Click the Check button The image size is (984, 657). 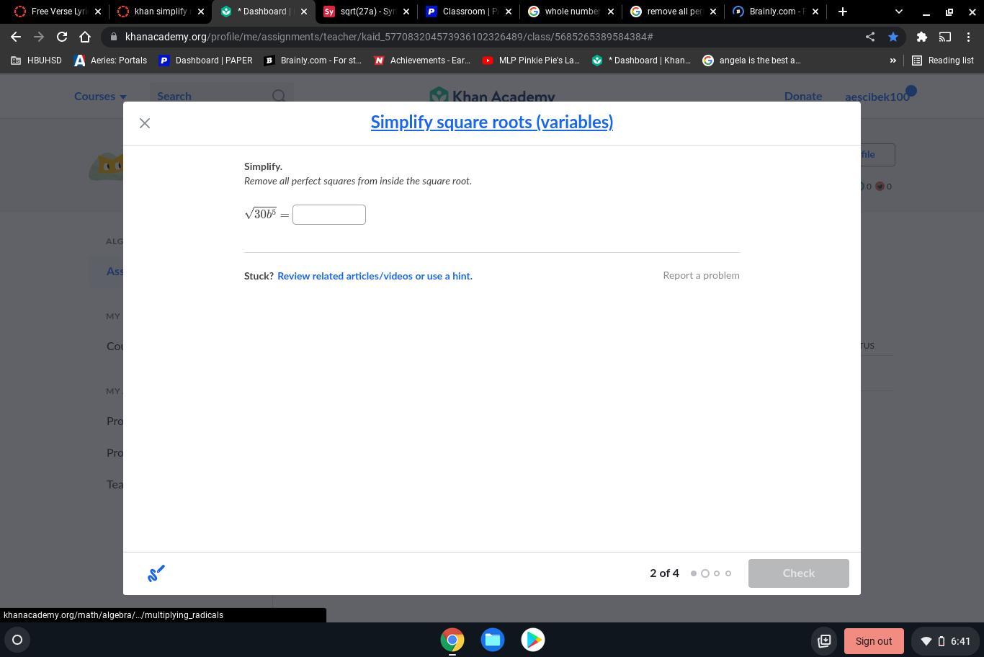(x=798, y=573)
